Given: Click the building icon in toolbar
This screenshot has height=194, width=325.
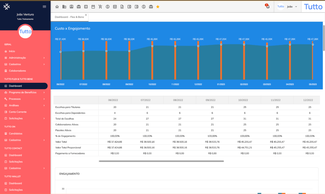Looking at the screenshot, I should 64,7.
